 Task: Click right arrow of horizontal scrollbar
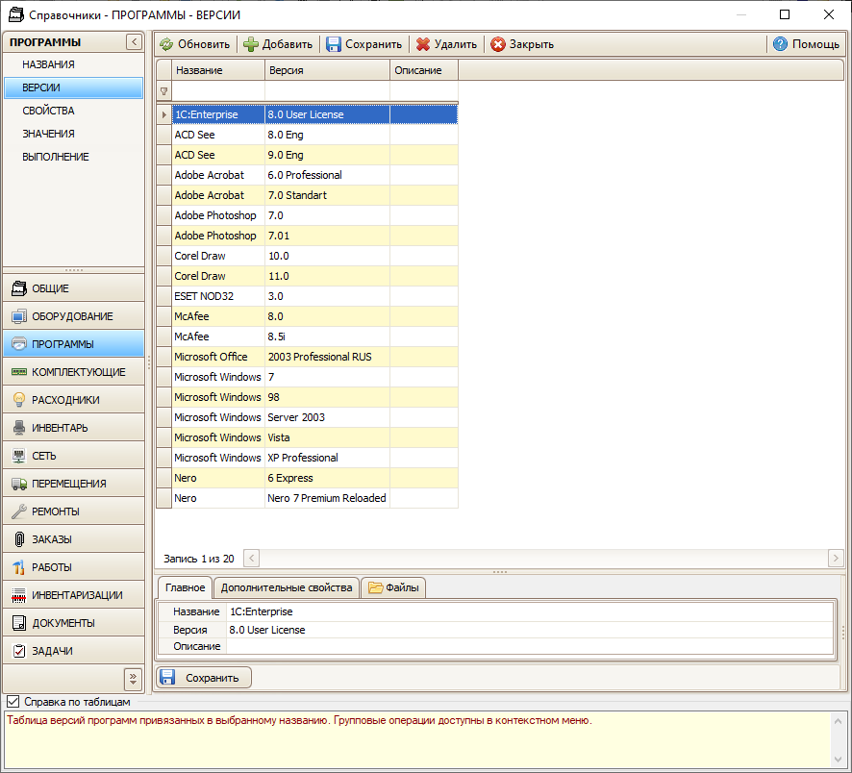point(835,558)
